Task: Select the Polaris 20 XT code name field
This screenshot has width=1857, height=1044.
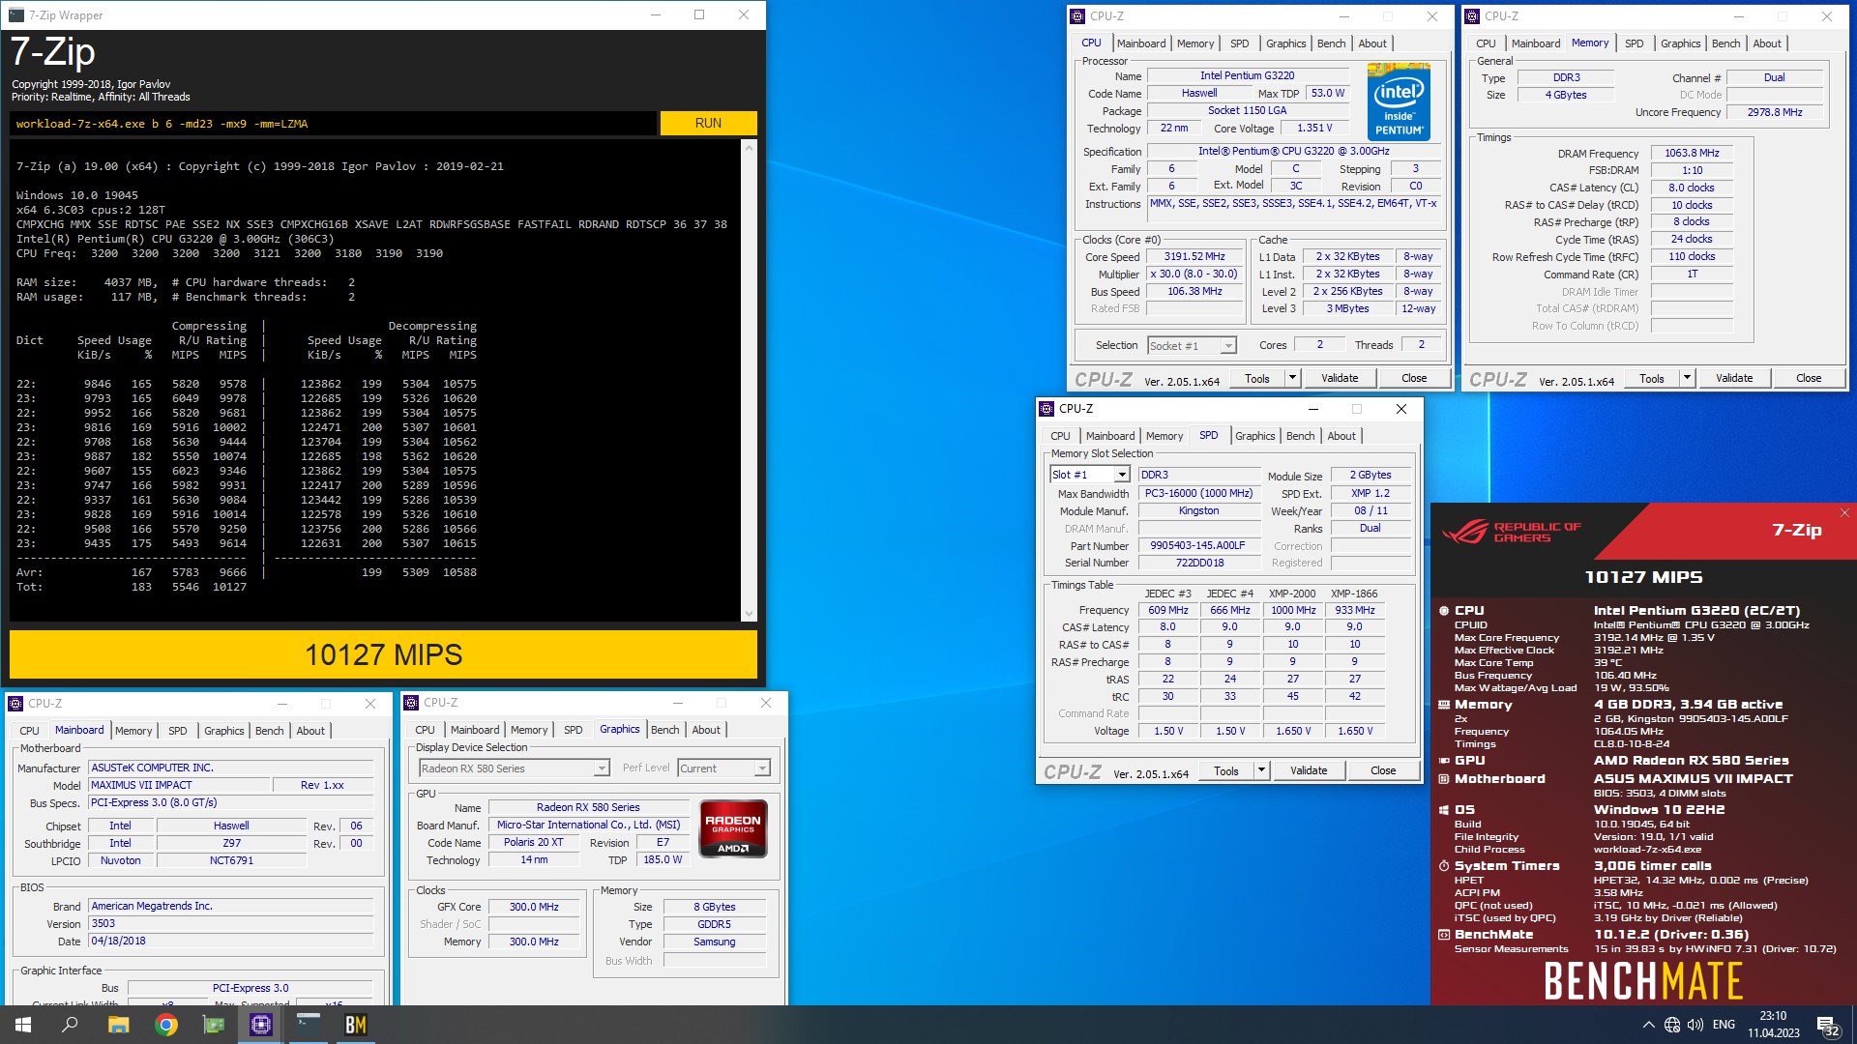Action: (x=533, y=842)
